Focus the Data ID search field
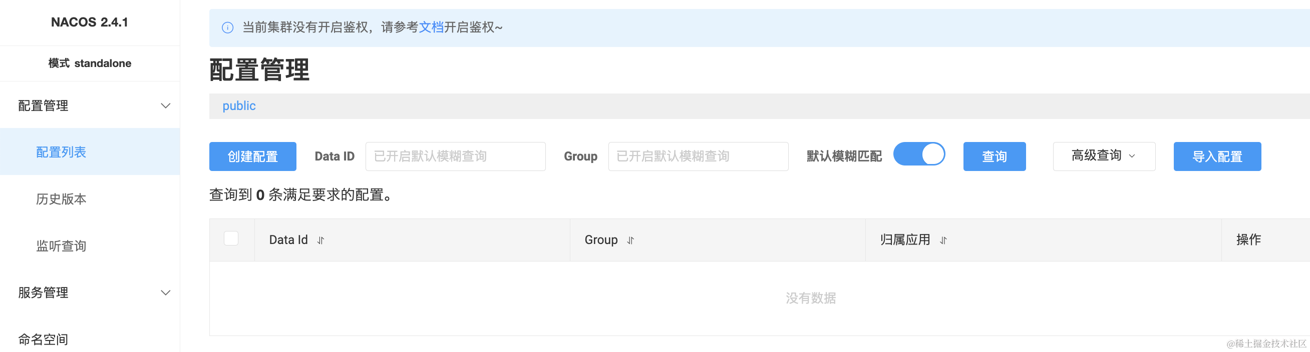Viewport: 1310px width, 352px height. [x=455, y=156]
